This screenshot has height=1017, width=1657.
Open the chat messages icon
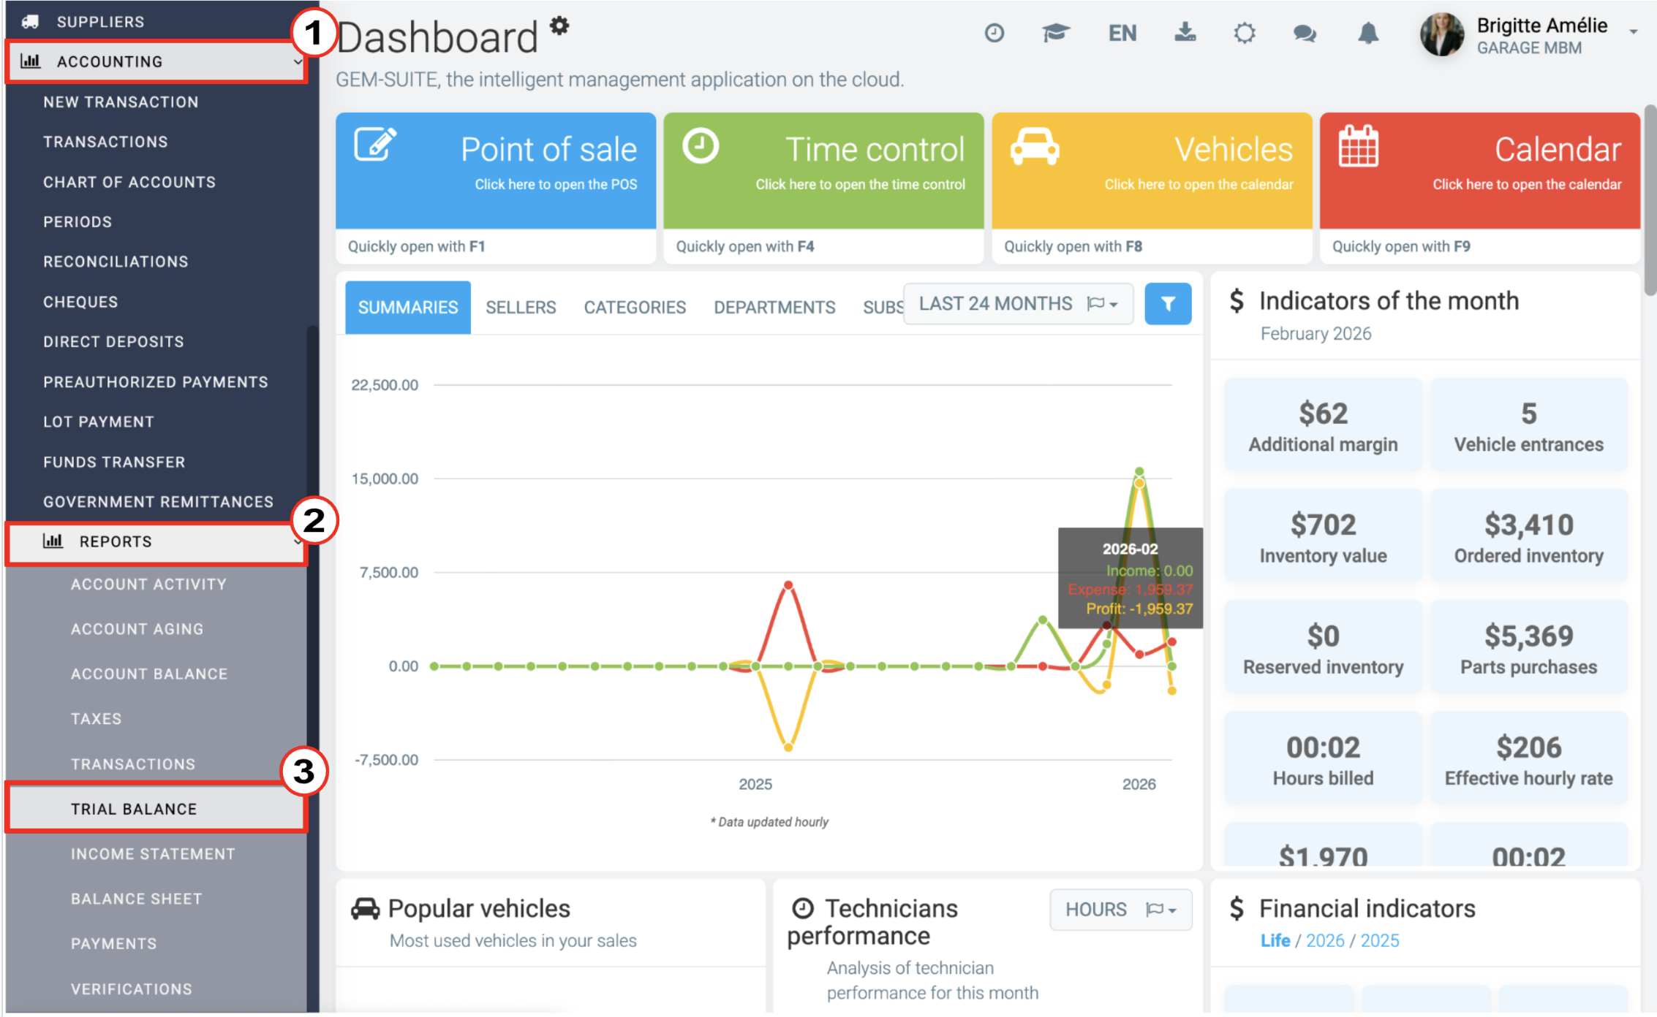coord(1305,34)
